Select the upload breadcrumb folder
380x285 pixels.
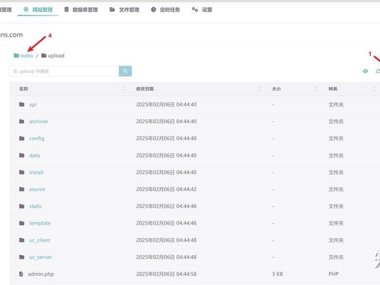(x=53, y=56)
